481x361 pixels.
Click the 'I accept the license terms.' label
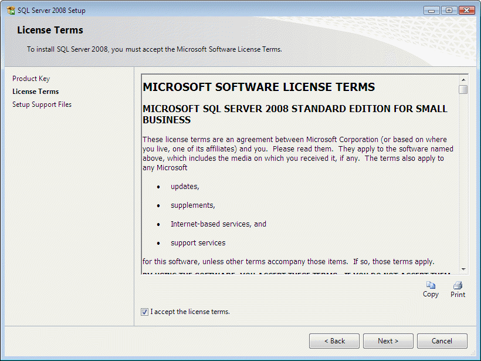(x=190, y=312)
